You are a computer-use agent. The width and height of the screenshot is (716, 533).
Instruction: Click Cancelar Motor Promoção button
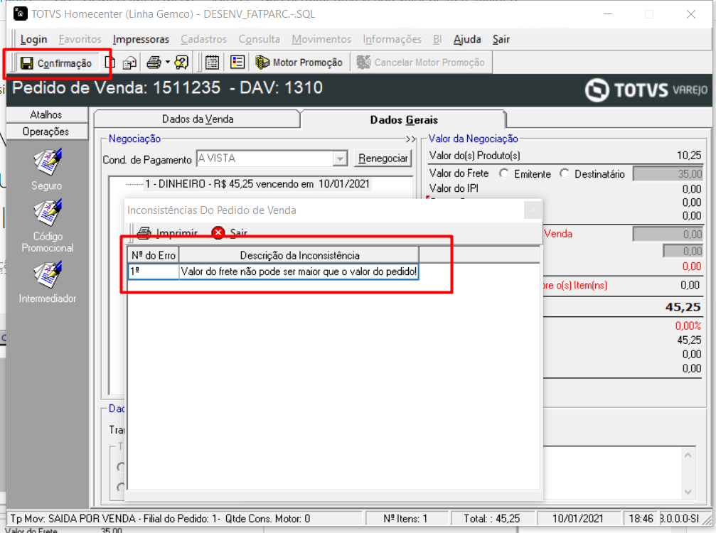tap(420, 63)
